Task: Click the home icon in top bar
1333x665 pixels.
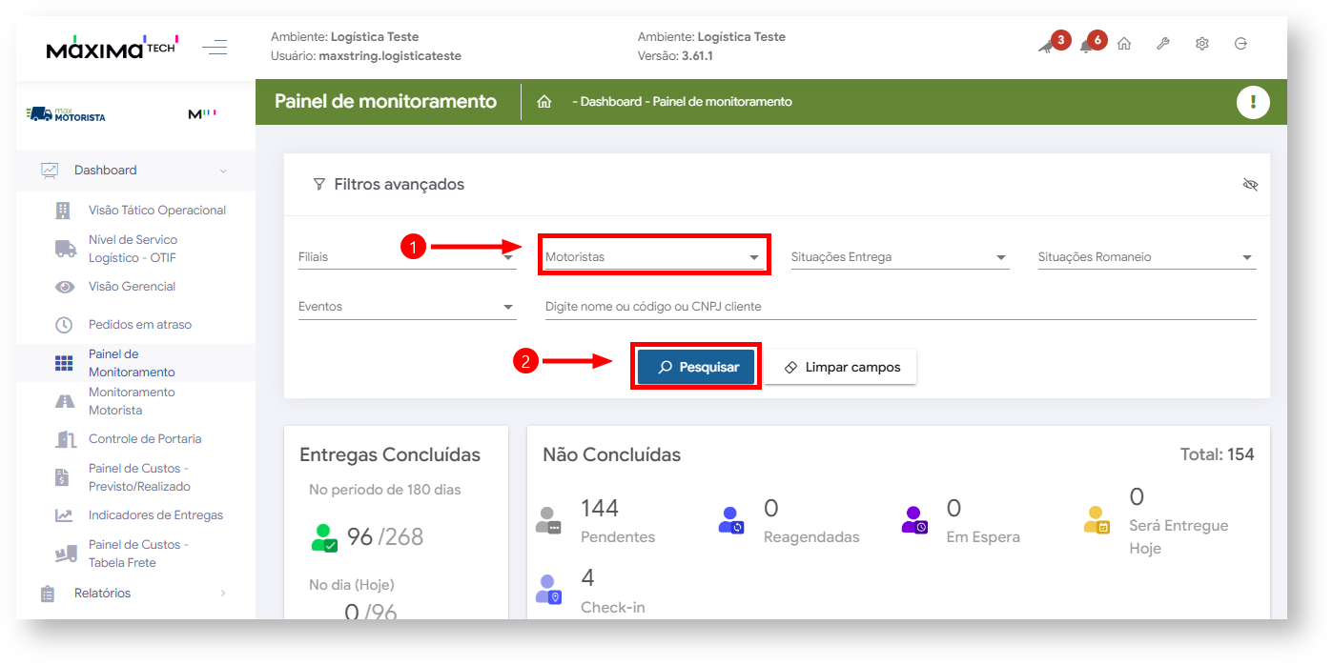Action: 1124,44
